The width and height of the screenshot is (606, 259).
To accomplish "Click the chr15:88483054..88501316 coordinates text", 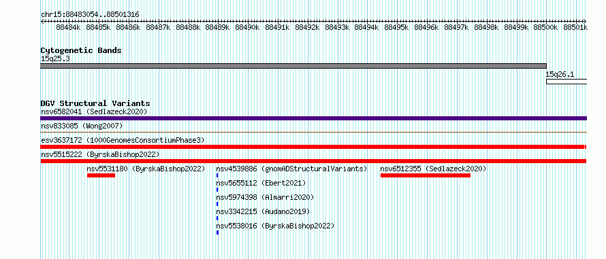I will pyautogui.click(x=90, y=15).
